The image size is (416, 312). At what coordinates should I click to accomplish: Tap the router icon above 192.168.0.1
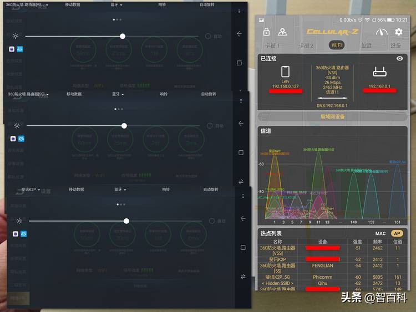tap(379, 72)
